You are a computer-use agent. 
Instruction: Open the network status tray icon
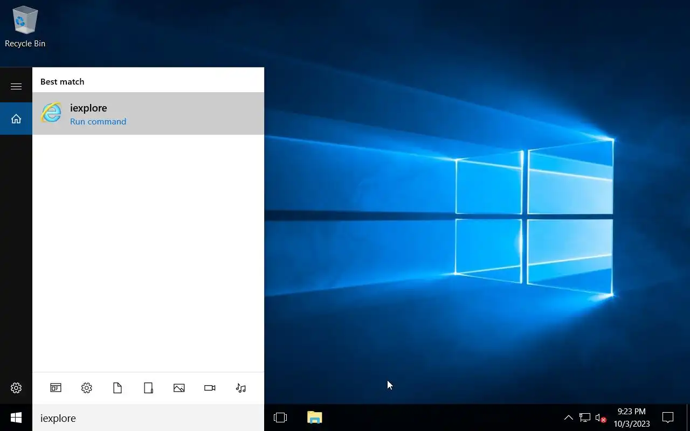coord(585,418)
